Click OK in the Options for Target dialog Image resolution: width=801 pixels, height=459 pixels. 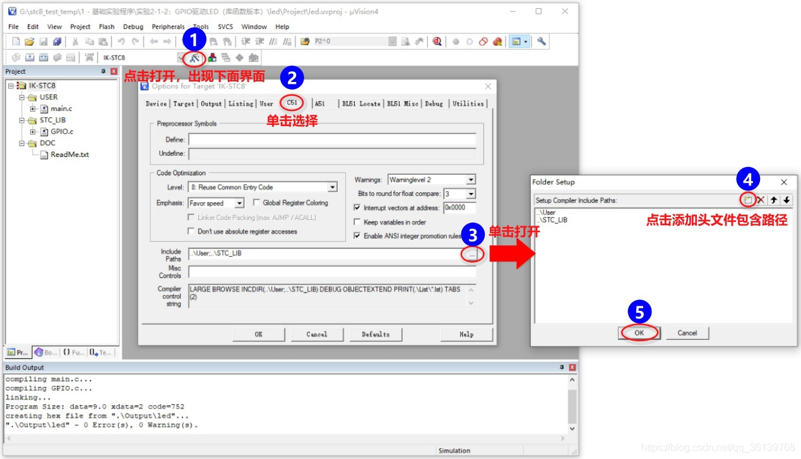coord(258,334)
